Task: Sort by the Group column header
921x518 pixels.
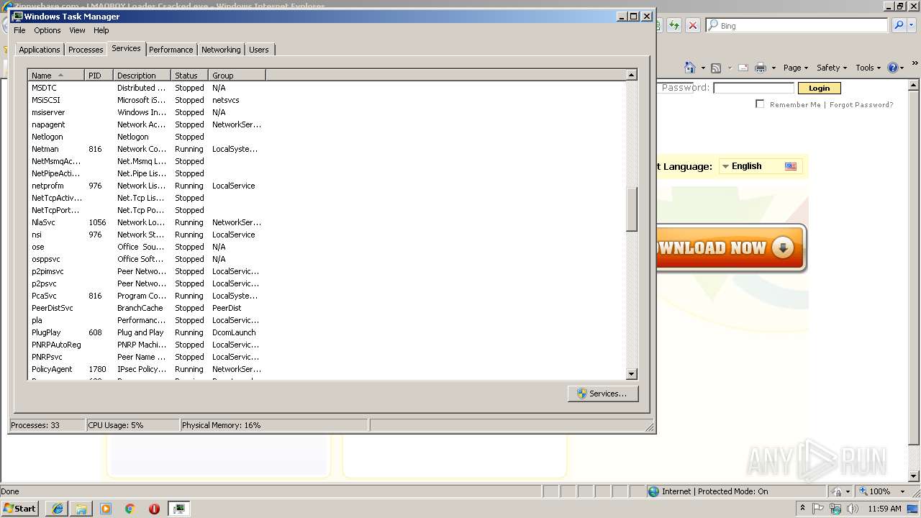Action: [x=237, y=76]
